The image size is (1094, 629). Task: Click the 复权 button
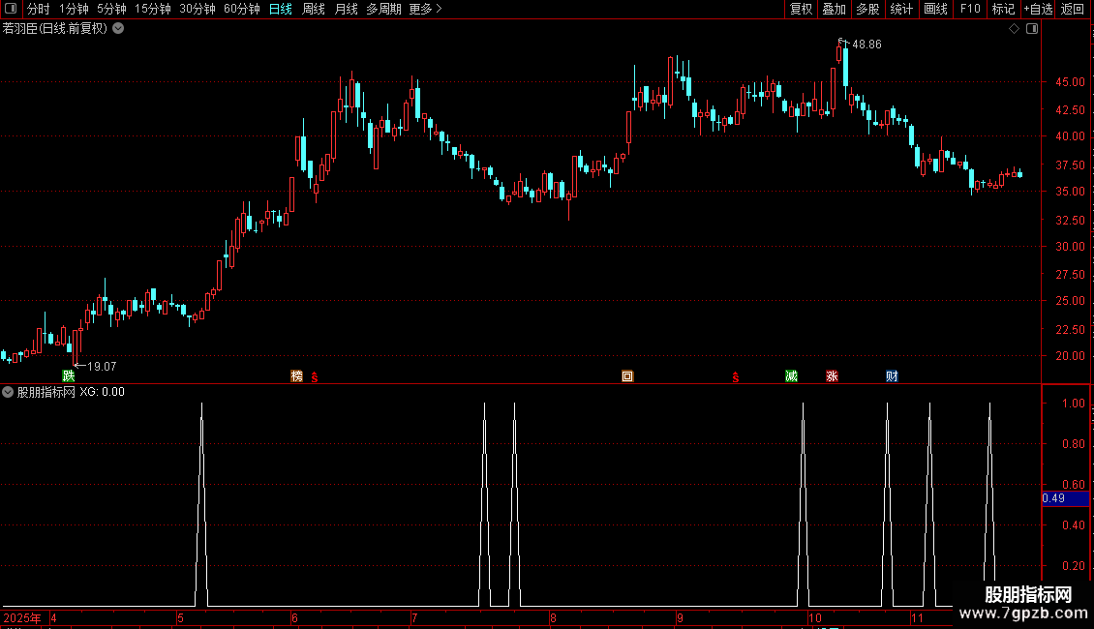pos(801,9)
